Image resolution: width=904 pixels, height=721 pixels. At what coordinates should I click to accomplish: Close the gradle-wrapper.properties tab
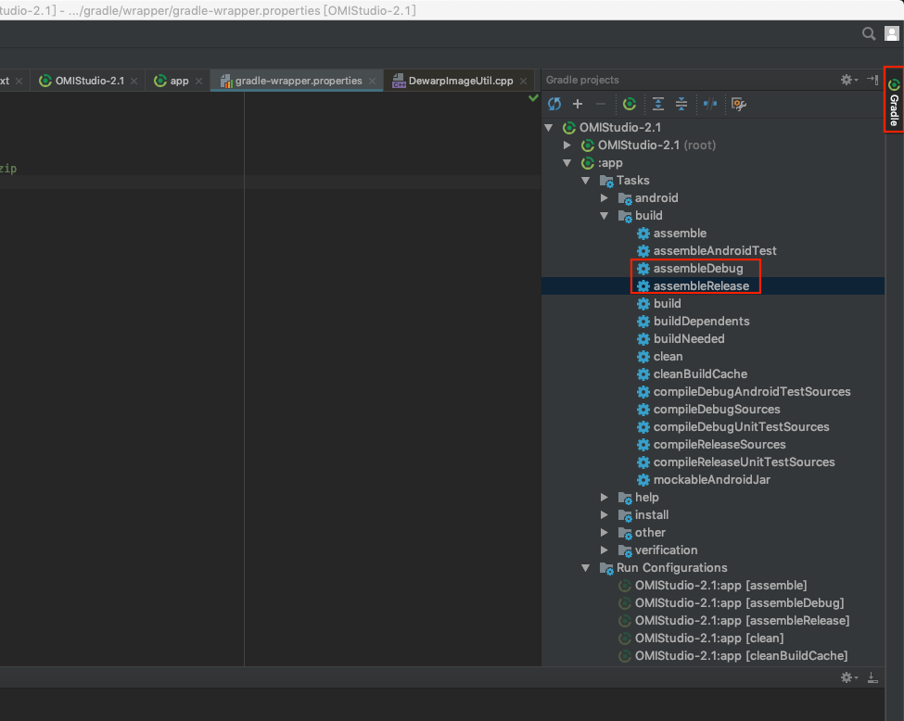click(373, 82)
